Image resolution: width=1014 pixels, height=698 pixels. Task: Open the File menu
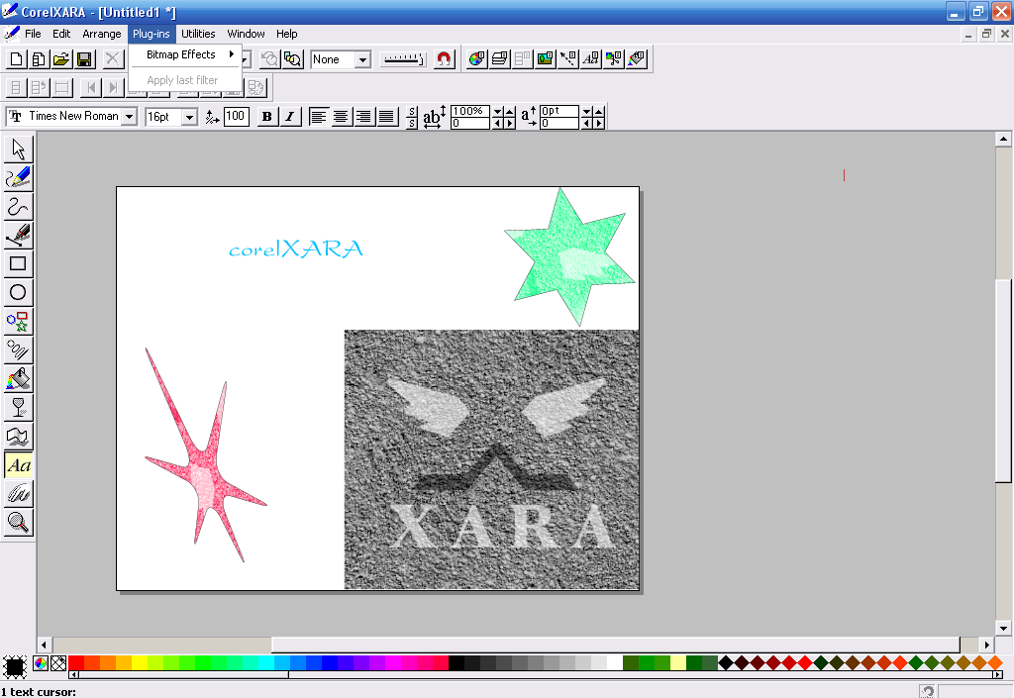click(x=33, y=34)
